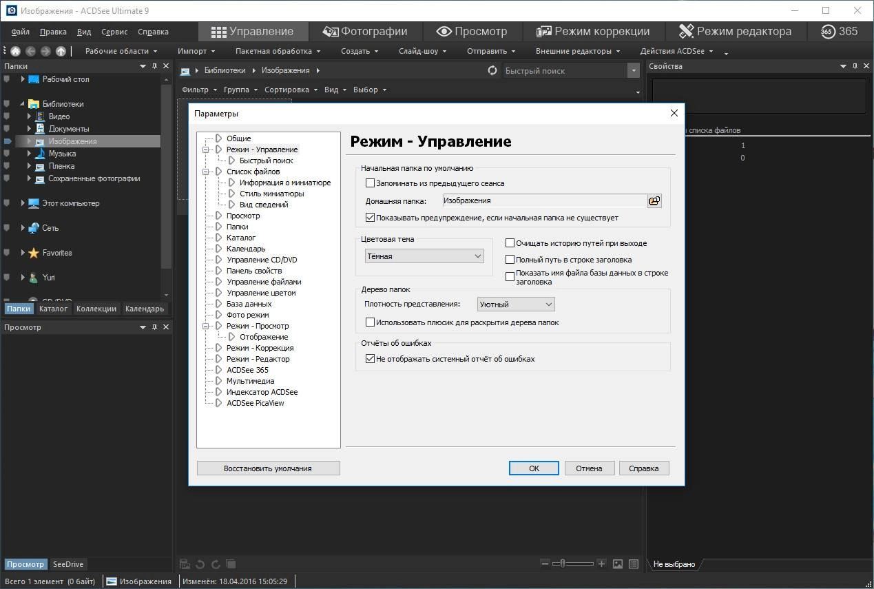Screen dimensions: 874x589
Task: Confirm settings with OK button
Action: [x=534, y=468]
